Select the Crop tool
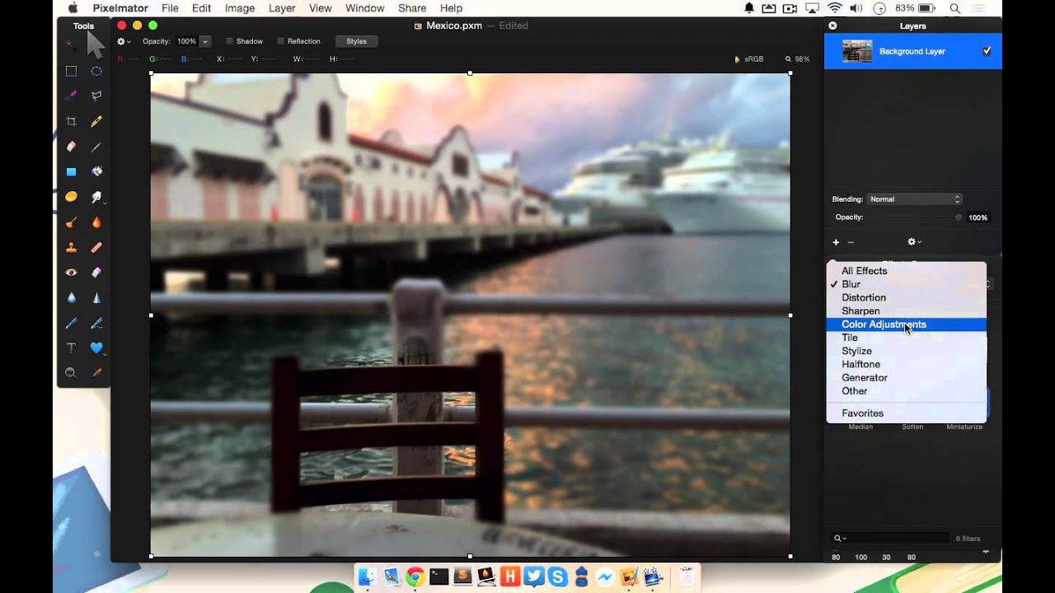 pos(72,121)
